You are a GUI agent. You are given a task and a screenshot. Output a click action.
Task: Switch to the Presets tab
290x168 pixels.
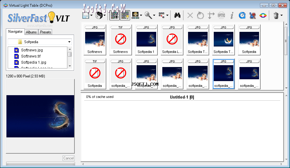coord(46,32)
